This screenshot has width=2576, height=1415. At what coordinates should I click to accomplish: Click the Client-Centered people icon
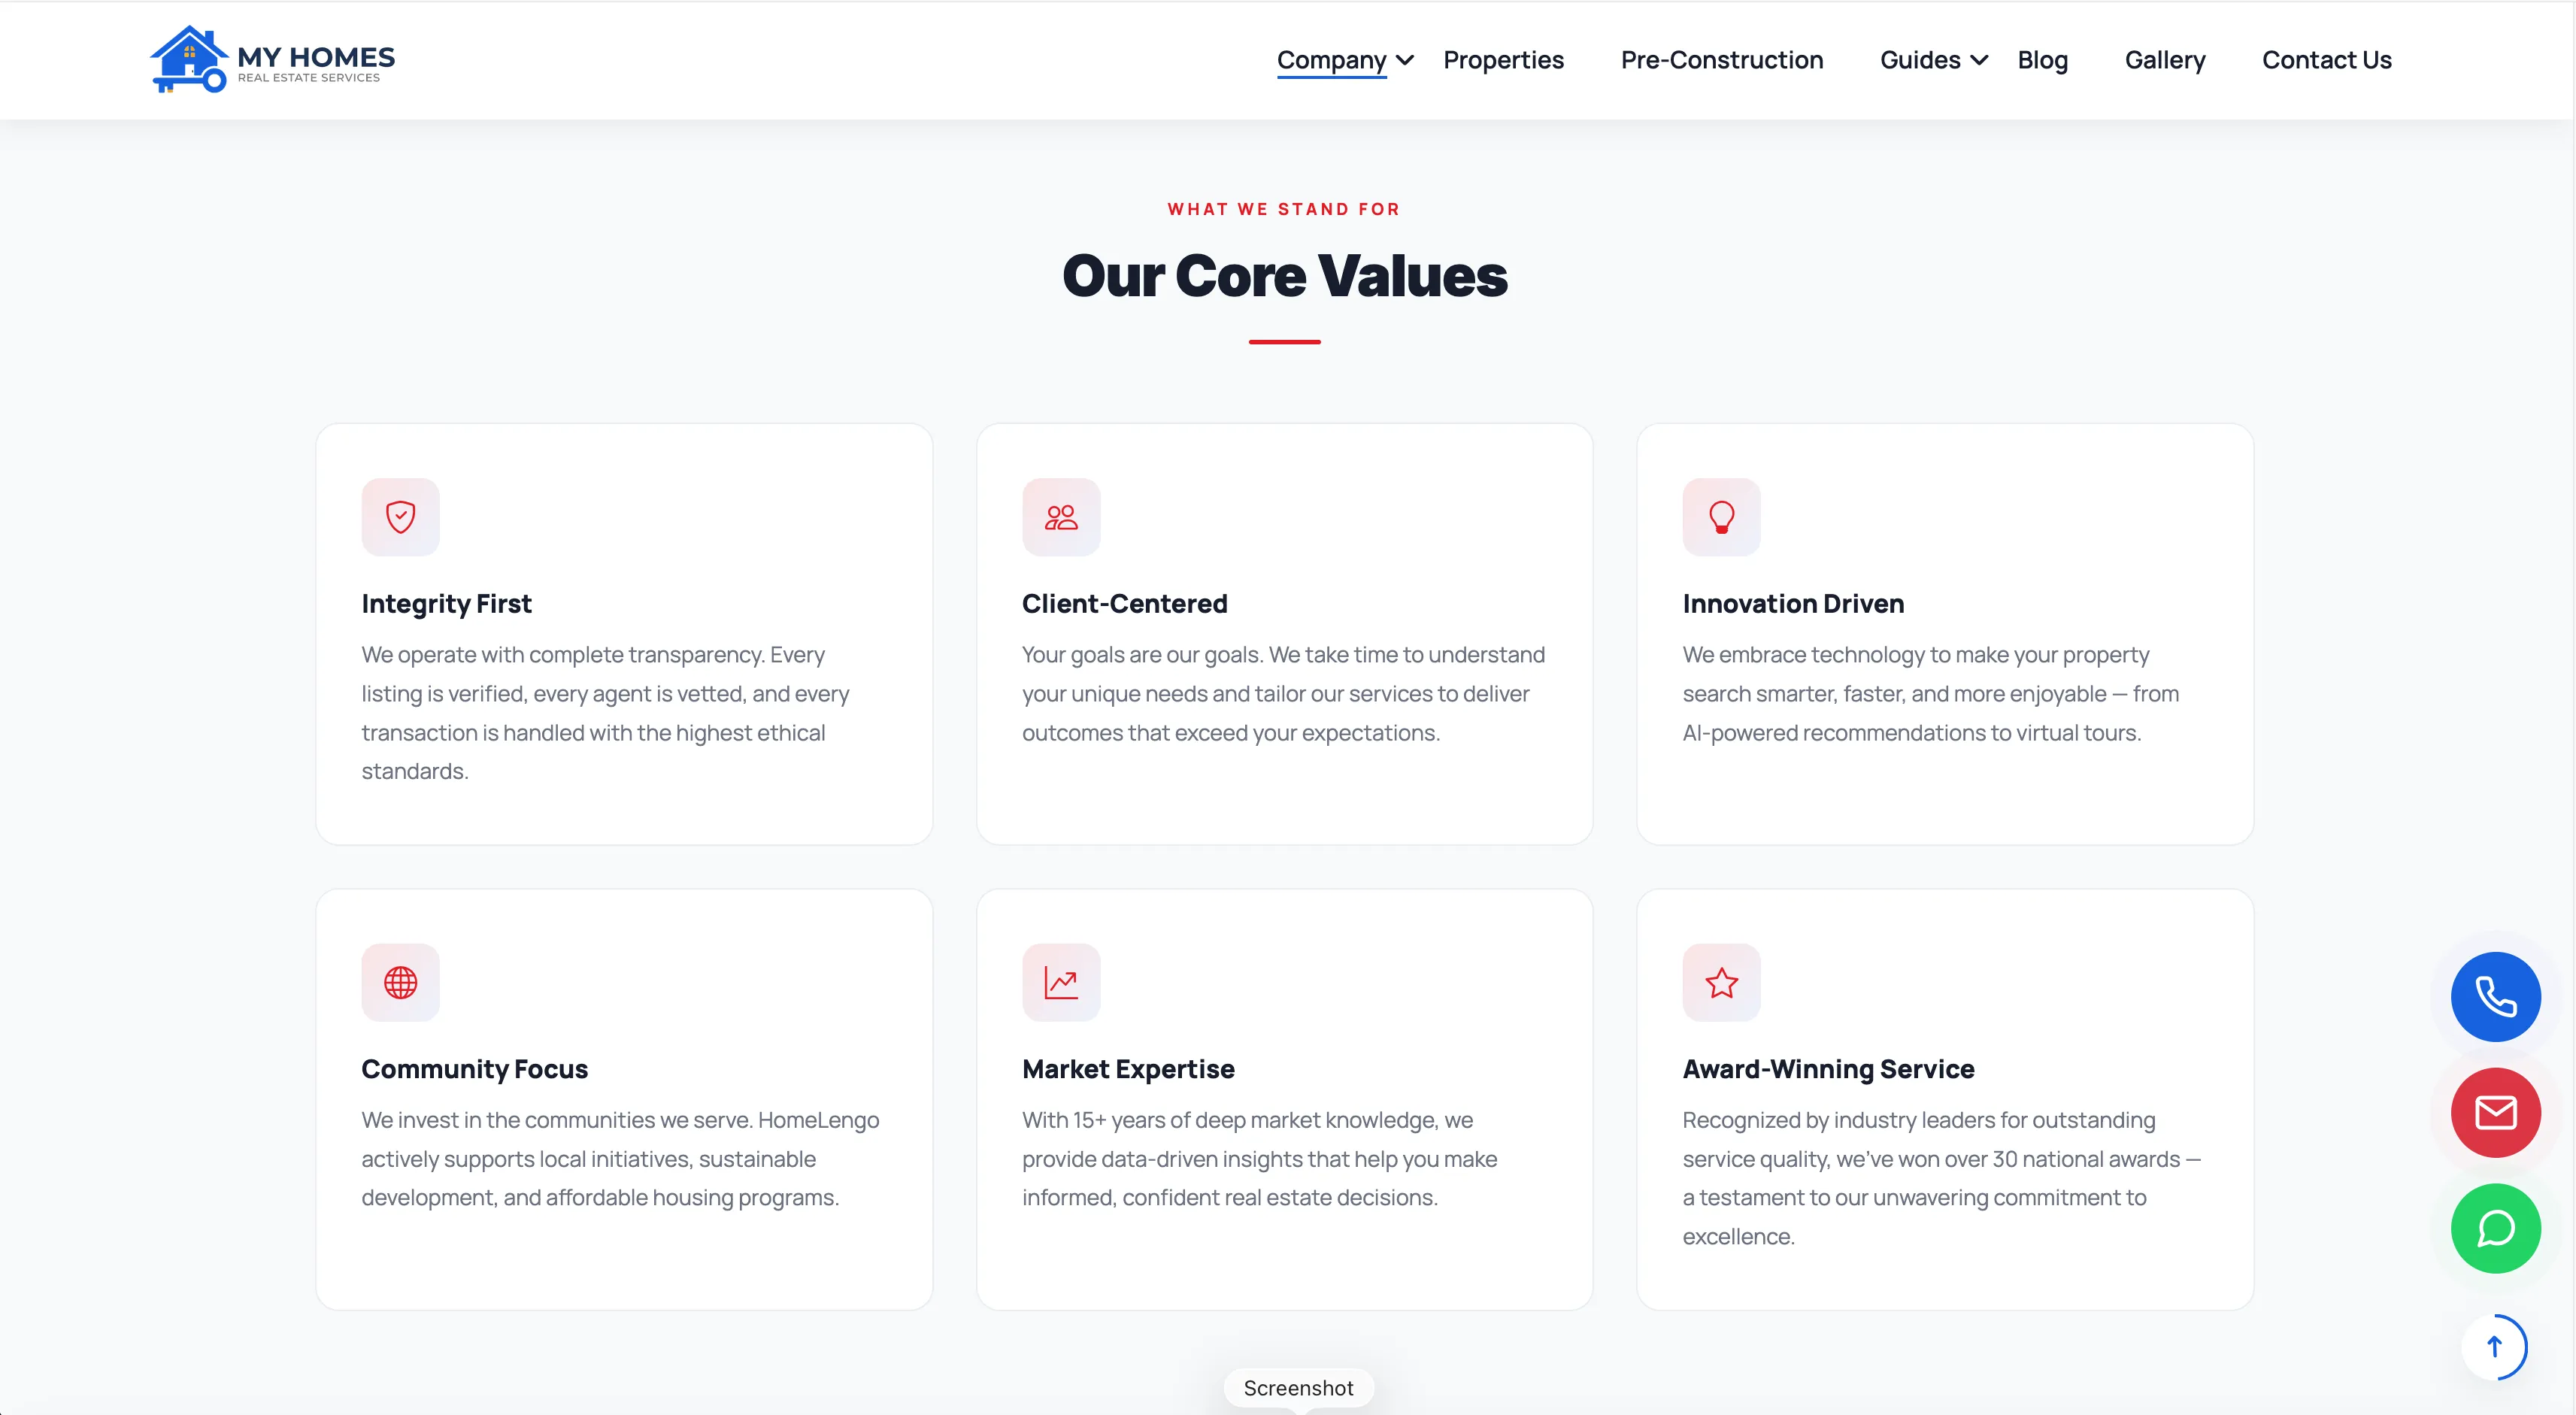(1061, 517)
